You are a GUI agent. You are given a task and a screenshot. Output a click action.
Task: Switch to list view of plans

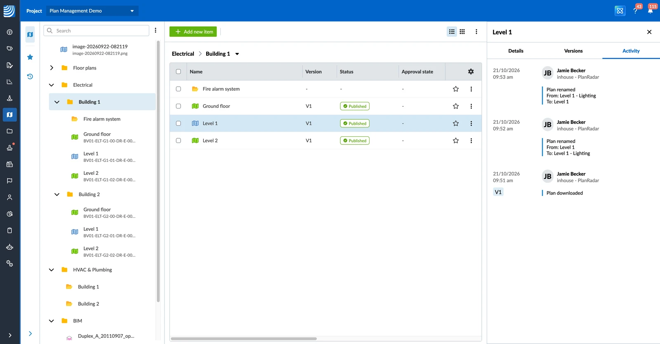(452, 32)
